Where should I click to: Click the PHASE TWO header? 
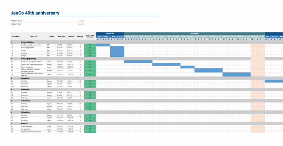(x=194, y=34)
